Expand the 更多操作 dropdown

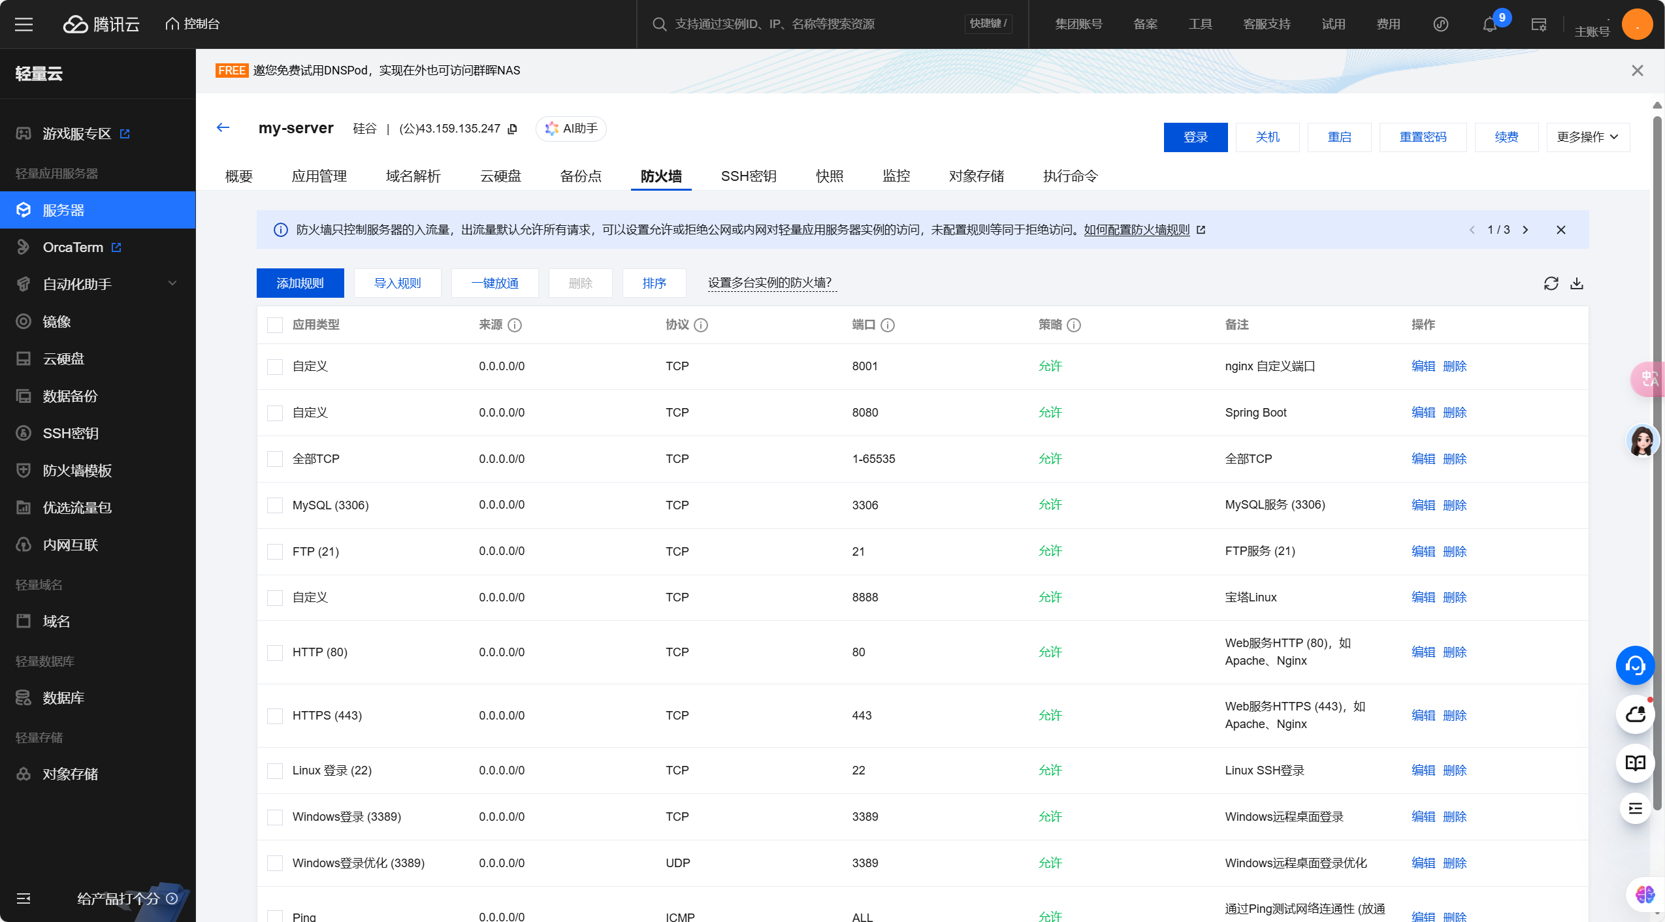pyautogui.click(x=1587, y=137)
